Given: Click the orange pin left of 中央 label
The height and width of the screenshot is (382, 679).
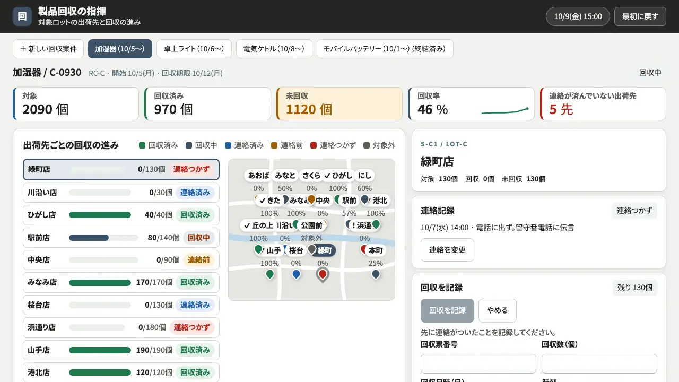Looking at the screenshot, I should 311,199.
